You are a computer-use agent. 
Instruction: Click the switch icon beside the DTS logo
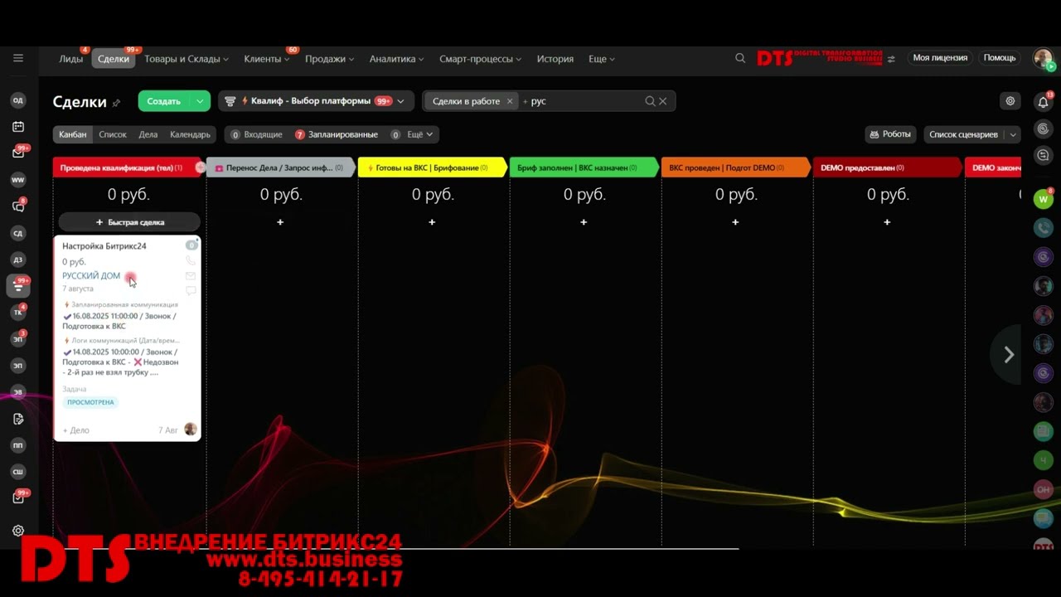pos(891,59)
